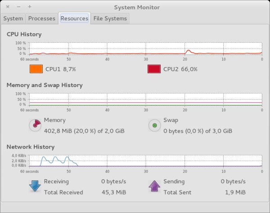Viewport: 270px width, 213px height.
Task: Open the Processes tab
Action: coord(41,18)
